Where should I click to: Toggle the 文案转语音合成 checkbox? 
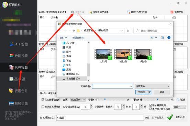click(x=43, y=100)
